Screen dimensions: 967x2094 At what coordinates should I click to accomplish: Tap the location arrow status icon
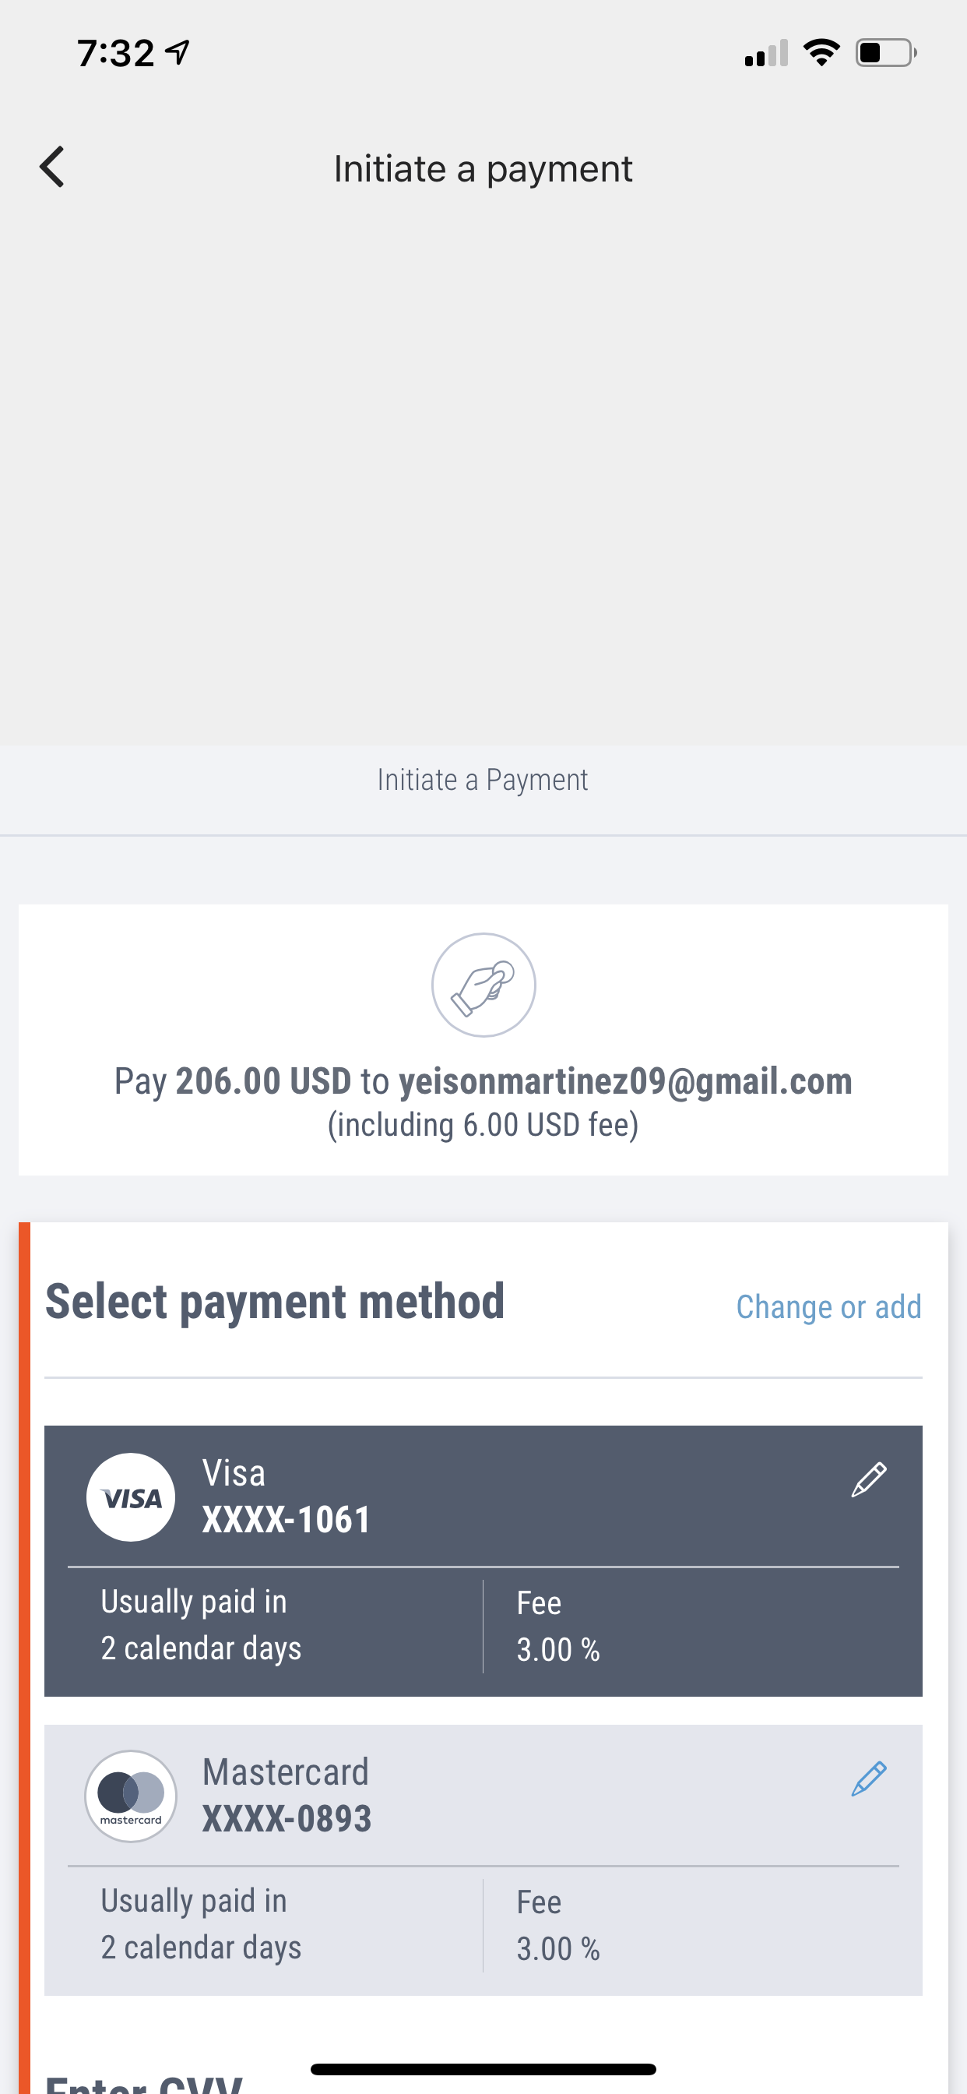tap(178, 53)
